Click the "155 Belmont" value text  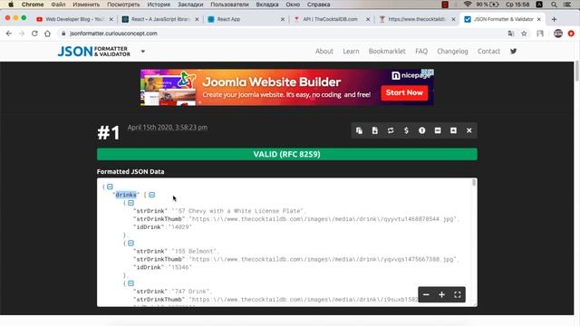[195, 252]
